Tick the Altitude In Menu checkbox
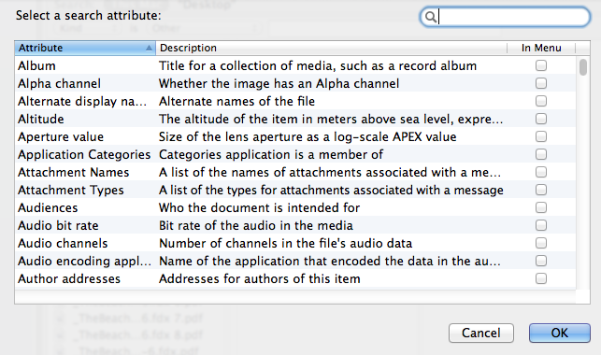This screenshot has width=601, height=355. pos(541,119)
